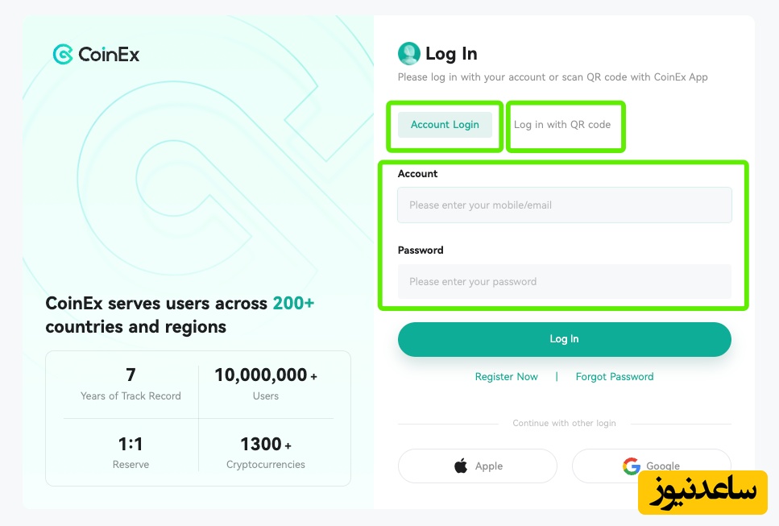
Task: Click the user avatar icon beside Log In
Action: tap(408, 54)
